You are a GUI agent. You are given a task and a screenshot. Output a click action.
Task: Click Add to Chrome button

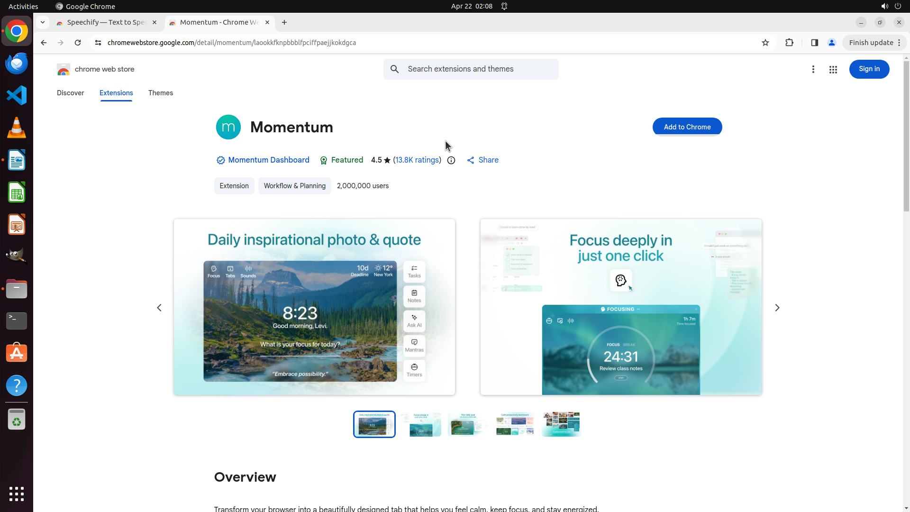[687, 127]
